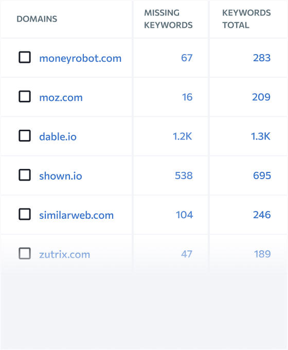288x350 pixels.
Task: Open 1.2K missing keywords for dable.io
Action: pyautogui.click(x=183, y=136)
